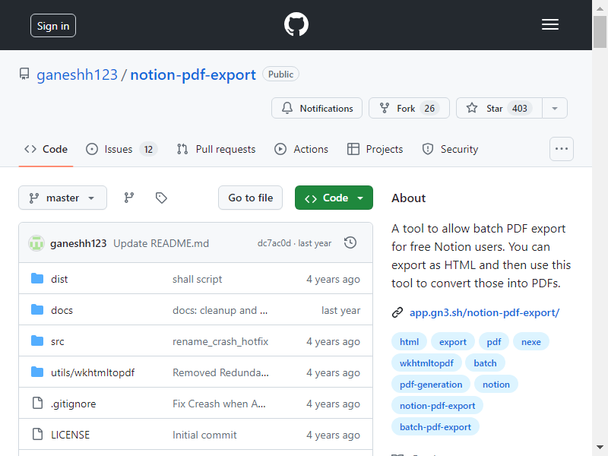608x456 pixels.
Task: Click the star icon to star repo
Action: pyautogui.click(x=472, y=108)
